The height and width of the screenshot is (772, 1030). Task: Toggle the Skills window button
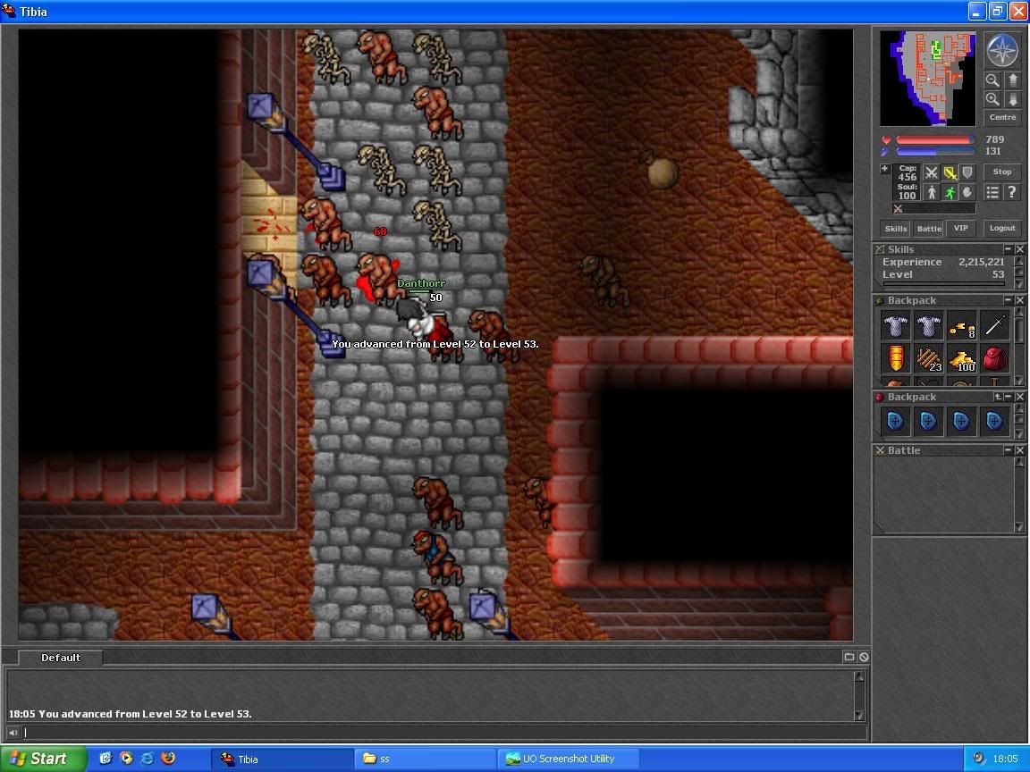895,229
